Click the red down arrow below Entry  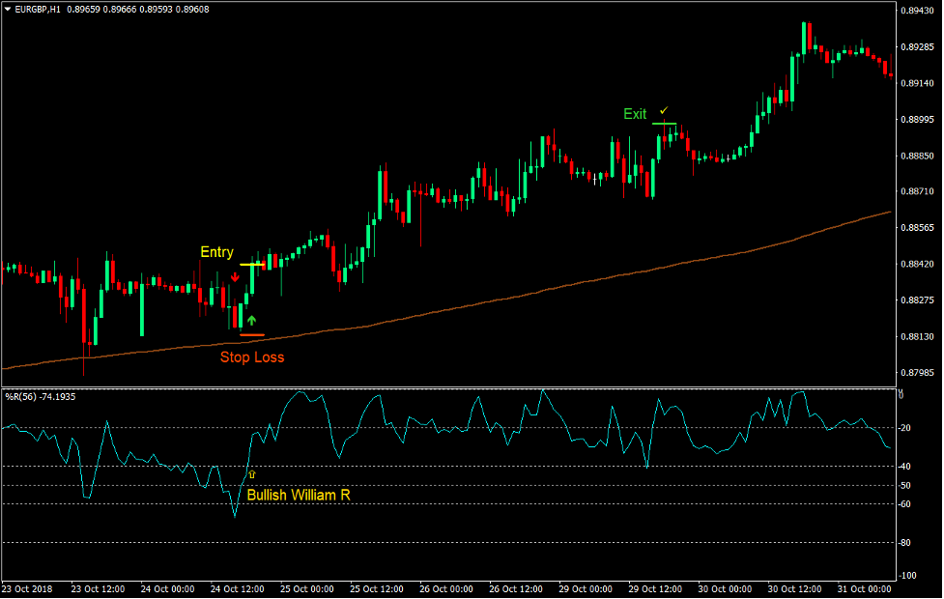tap(235, 277)
